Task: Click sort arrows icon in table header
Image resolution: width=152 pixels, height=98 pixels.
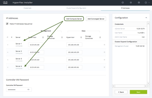Action: [x=8, y=37]
